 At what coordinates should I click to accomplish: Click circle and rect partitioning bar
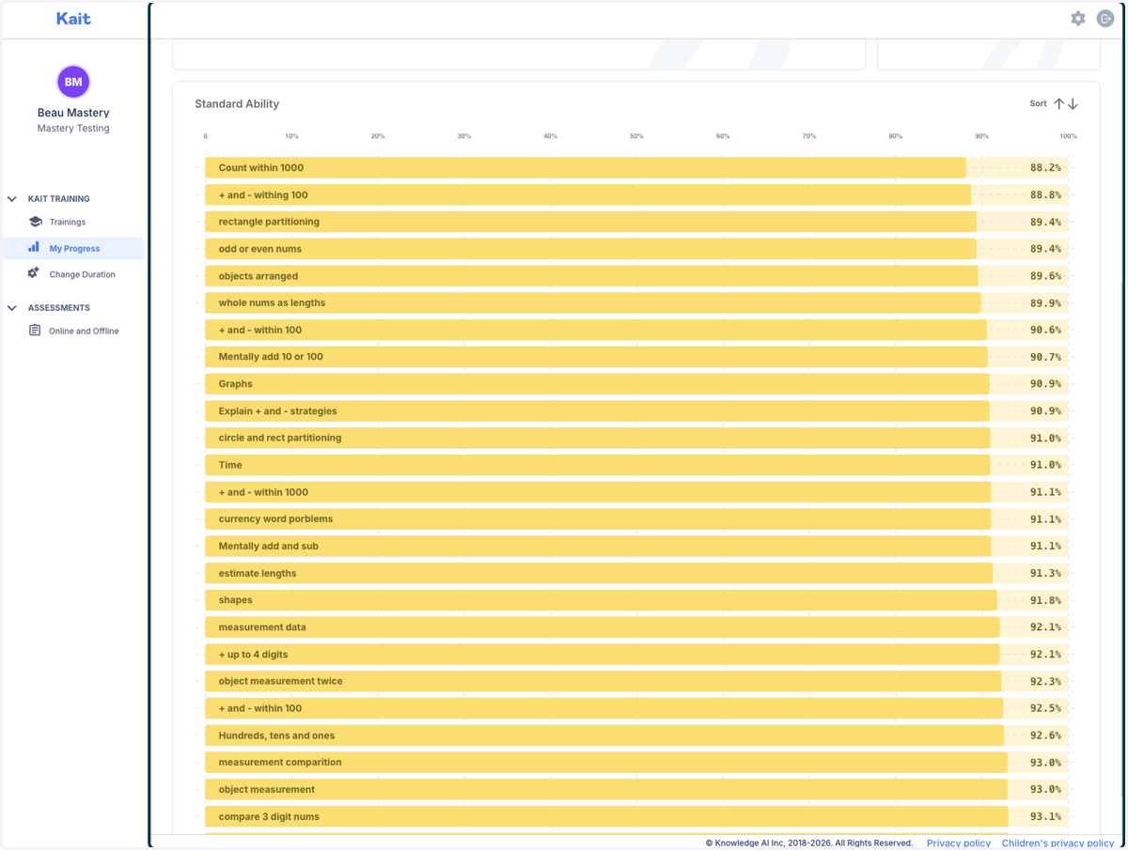pos(598,438)
